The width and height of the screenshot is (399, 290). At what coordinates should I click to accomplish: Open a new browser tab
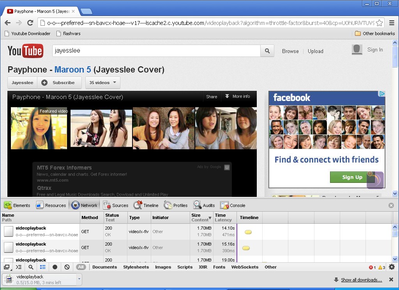tap(86, 11)
